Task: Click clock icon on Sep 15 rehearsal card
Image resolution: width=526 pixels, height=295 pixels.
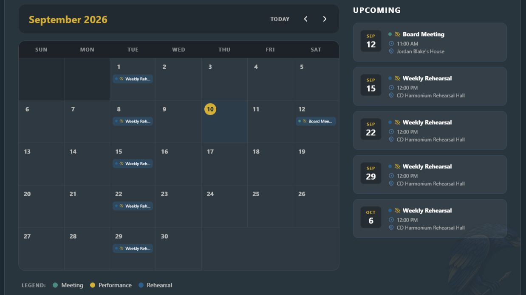Action: coord(391,88)
